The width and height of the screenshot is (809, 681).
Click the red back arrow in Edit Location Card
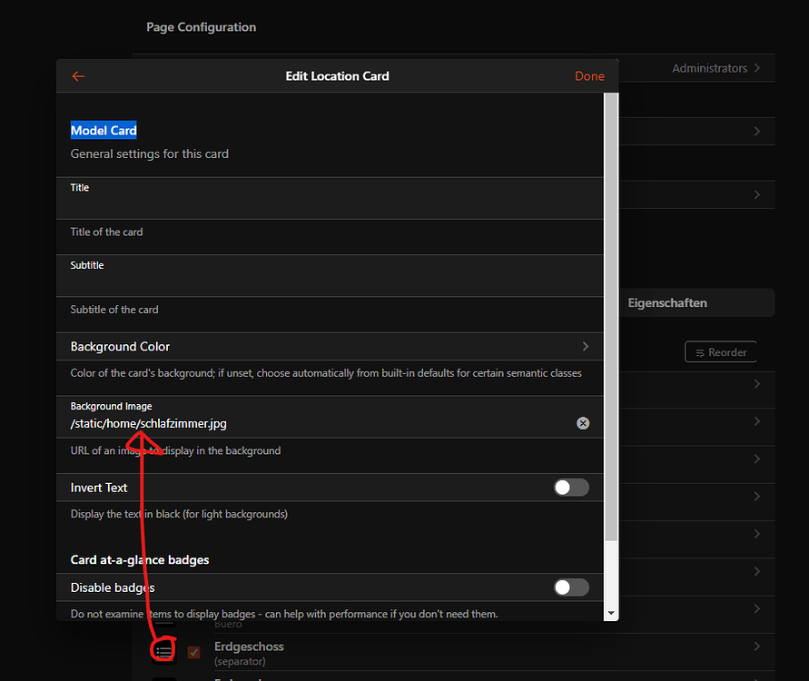click(78, 76)
